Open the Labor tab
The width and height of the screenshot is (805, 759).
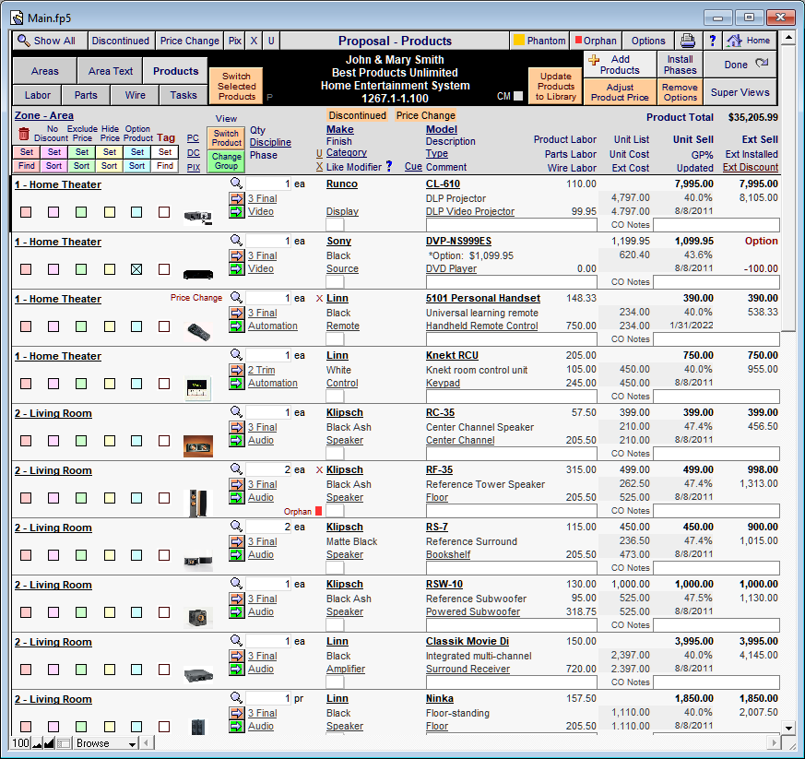(38, 95)
